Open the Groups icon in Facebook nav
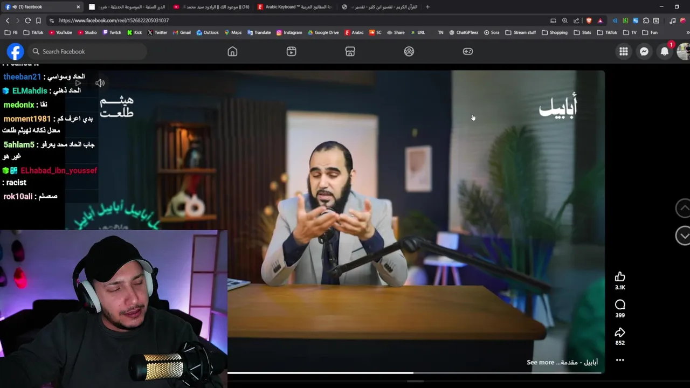690x388 pixels. tap(409, 51)
